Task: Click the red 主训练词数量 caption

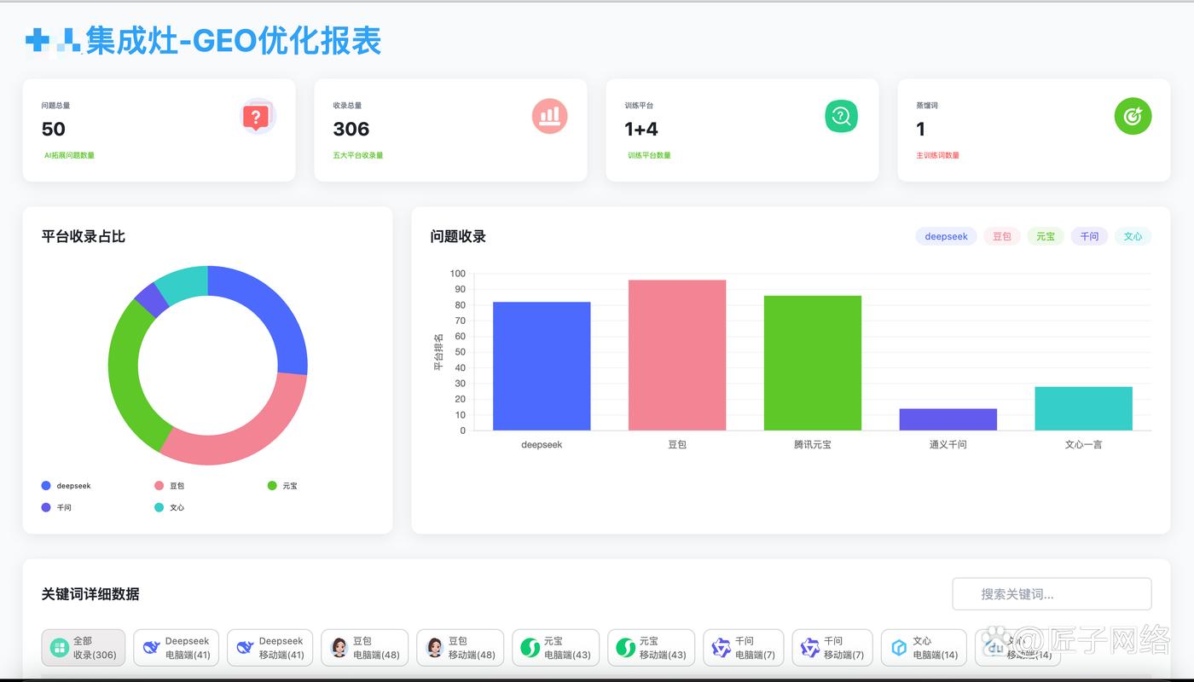Action: [x=938, y=155]
